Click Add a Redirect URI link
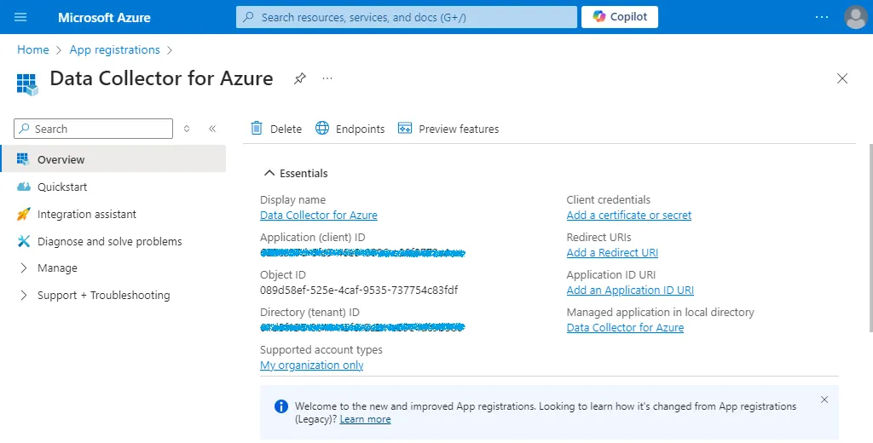This screenshot has height=443, width=873. tap(612, 253)
